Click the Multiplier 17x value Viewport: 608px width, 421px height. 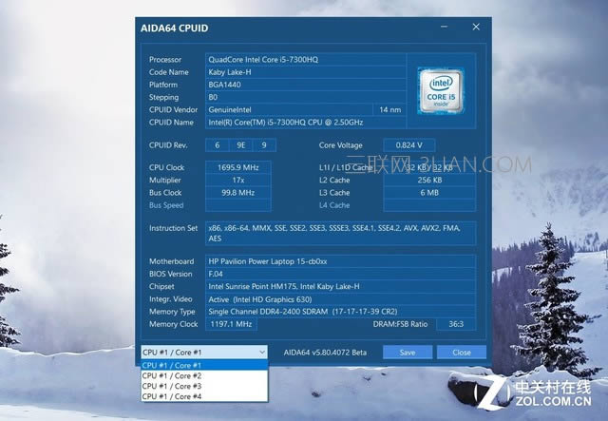coord(238,180)
